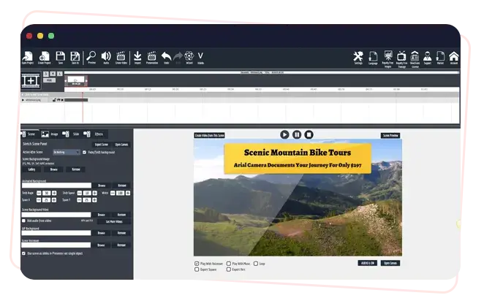Click delete X icon on whiteboard track

62,100
